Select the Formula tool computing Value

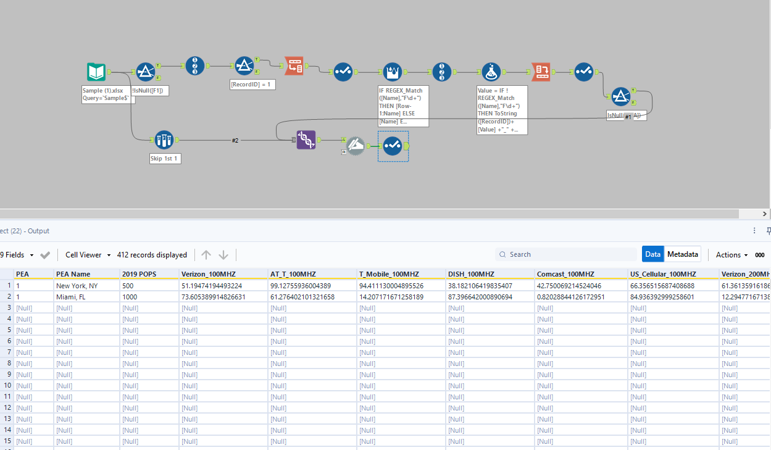tap(491, 72)
